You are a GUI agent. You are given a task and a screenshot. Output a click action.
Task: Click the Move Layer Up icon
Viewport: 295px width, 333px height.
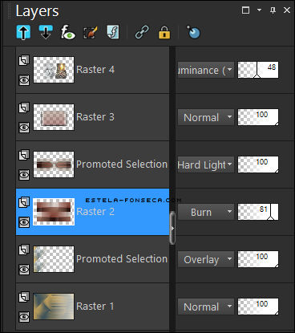23,32
